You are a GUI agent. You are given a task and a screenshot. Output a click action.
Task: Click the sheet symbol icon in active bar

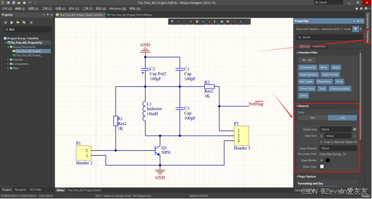222,21
